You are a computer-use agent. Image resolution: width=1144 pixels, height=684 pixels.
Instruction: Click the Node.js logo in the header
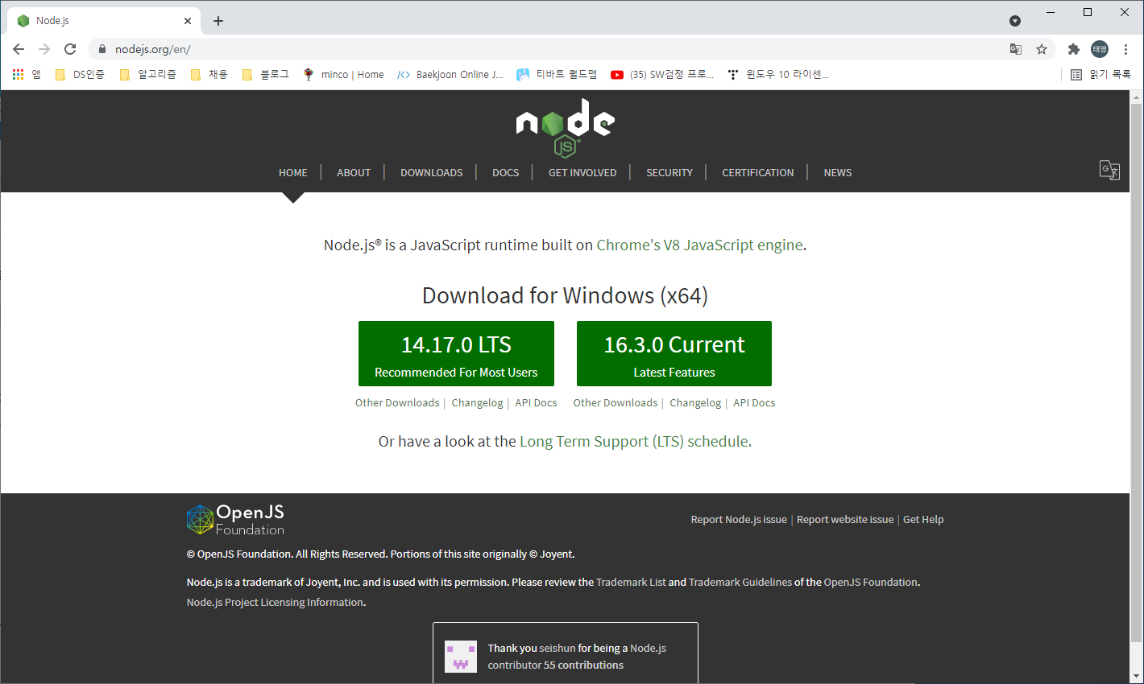pos(565,127)
